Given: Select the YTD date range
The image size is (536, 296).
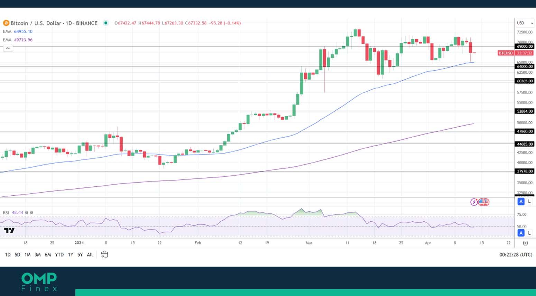Looking at the screenshot, I should (59, 255).
